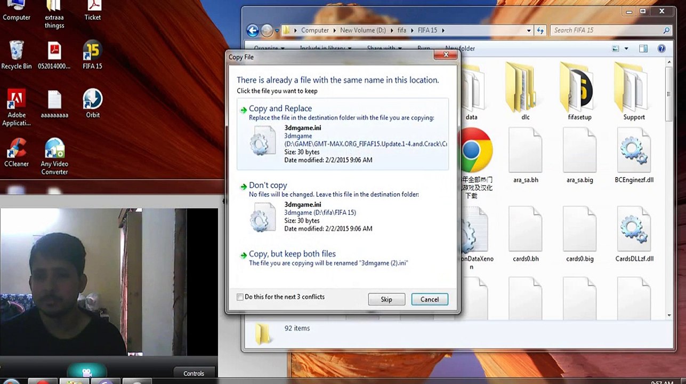
Task: Minimize the Explorer window
Action: pyautogui.click(x=628, y=11)
